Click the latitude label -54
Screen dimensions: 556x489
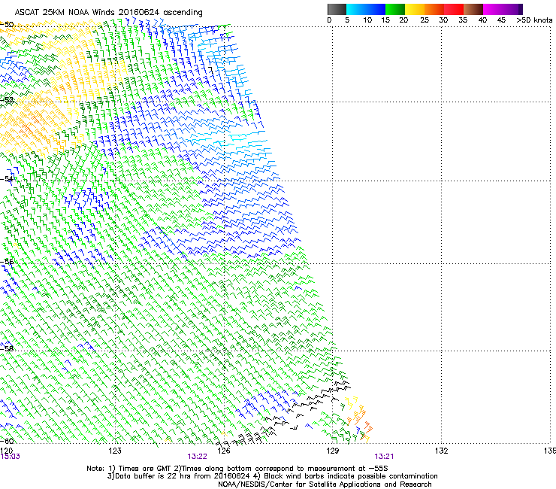point(8,179)
